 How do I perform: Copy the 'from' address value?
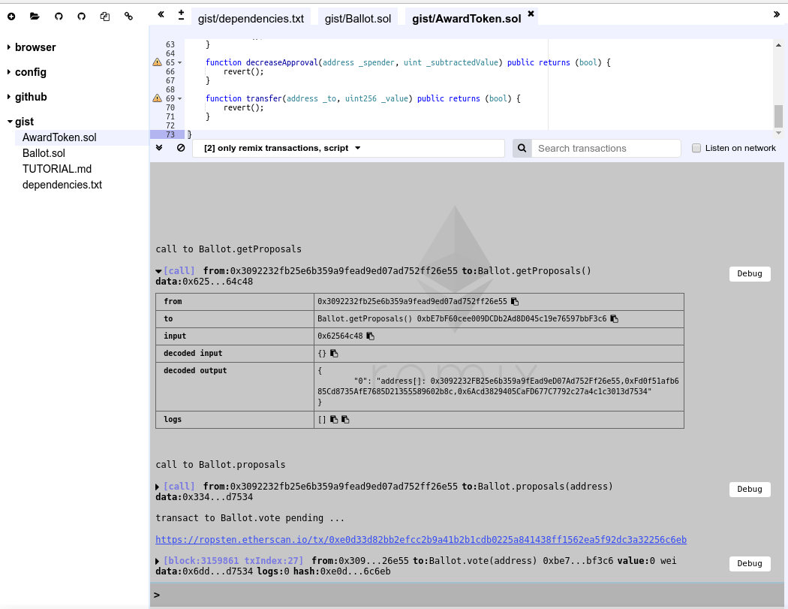(515, 302)
